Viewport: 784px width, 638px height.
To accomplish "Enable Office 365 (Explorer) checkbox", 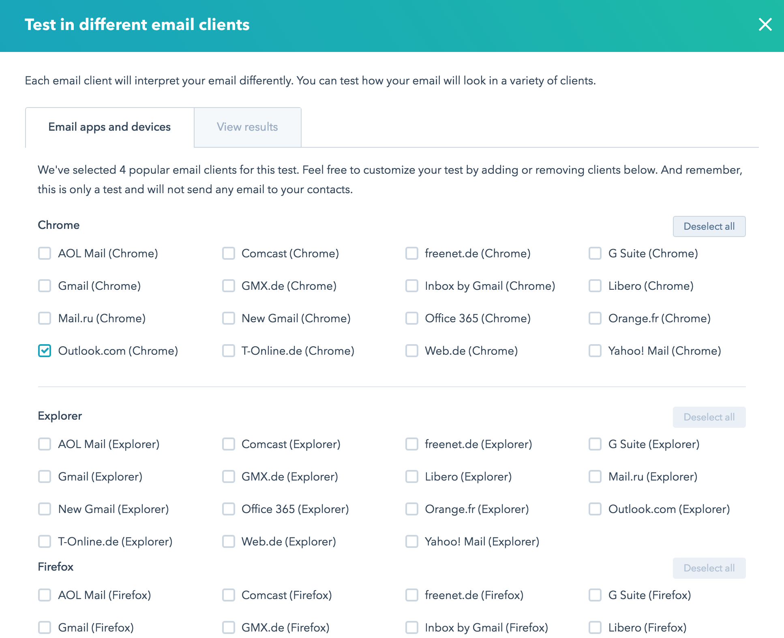I will 229,509.
